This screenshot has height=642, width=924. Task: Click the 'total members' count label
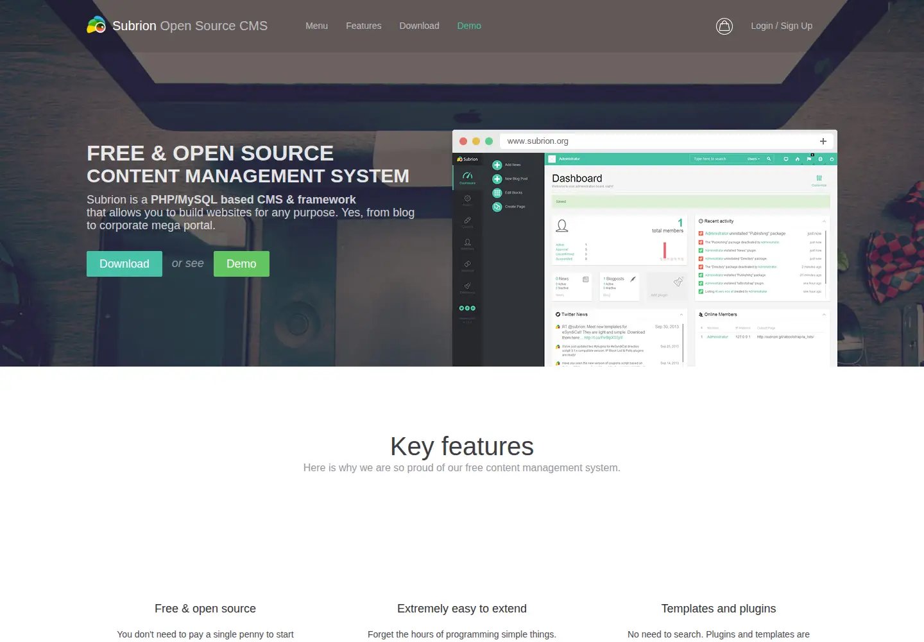(667, 230)
